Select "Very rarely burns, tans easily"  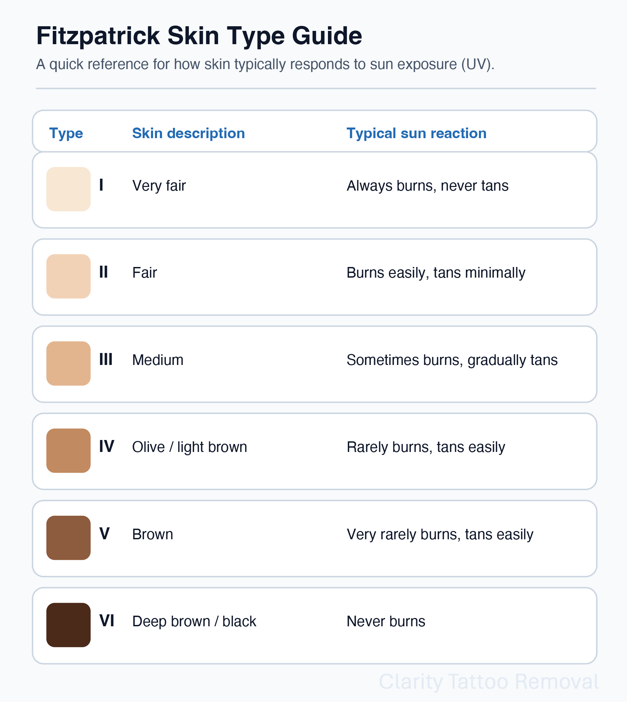click(440, 535)
